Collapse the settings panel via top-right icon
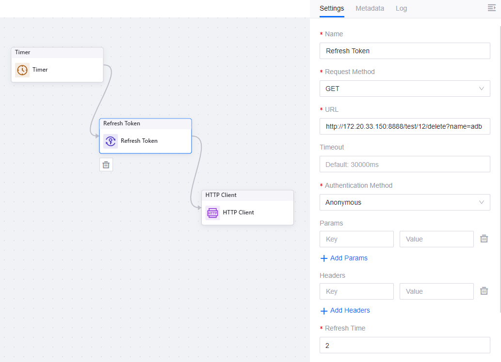 coord(491,8)
